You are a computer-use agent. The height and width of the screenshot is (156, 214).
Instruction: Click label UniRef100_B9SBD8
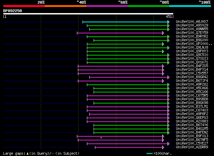coord(192,99)
